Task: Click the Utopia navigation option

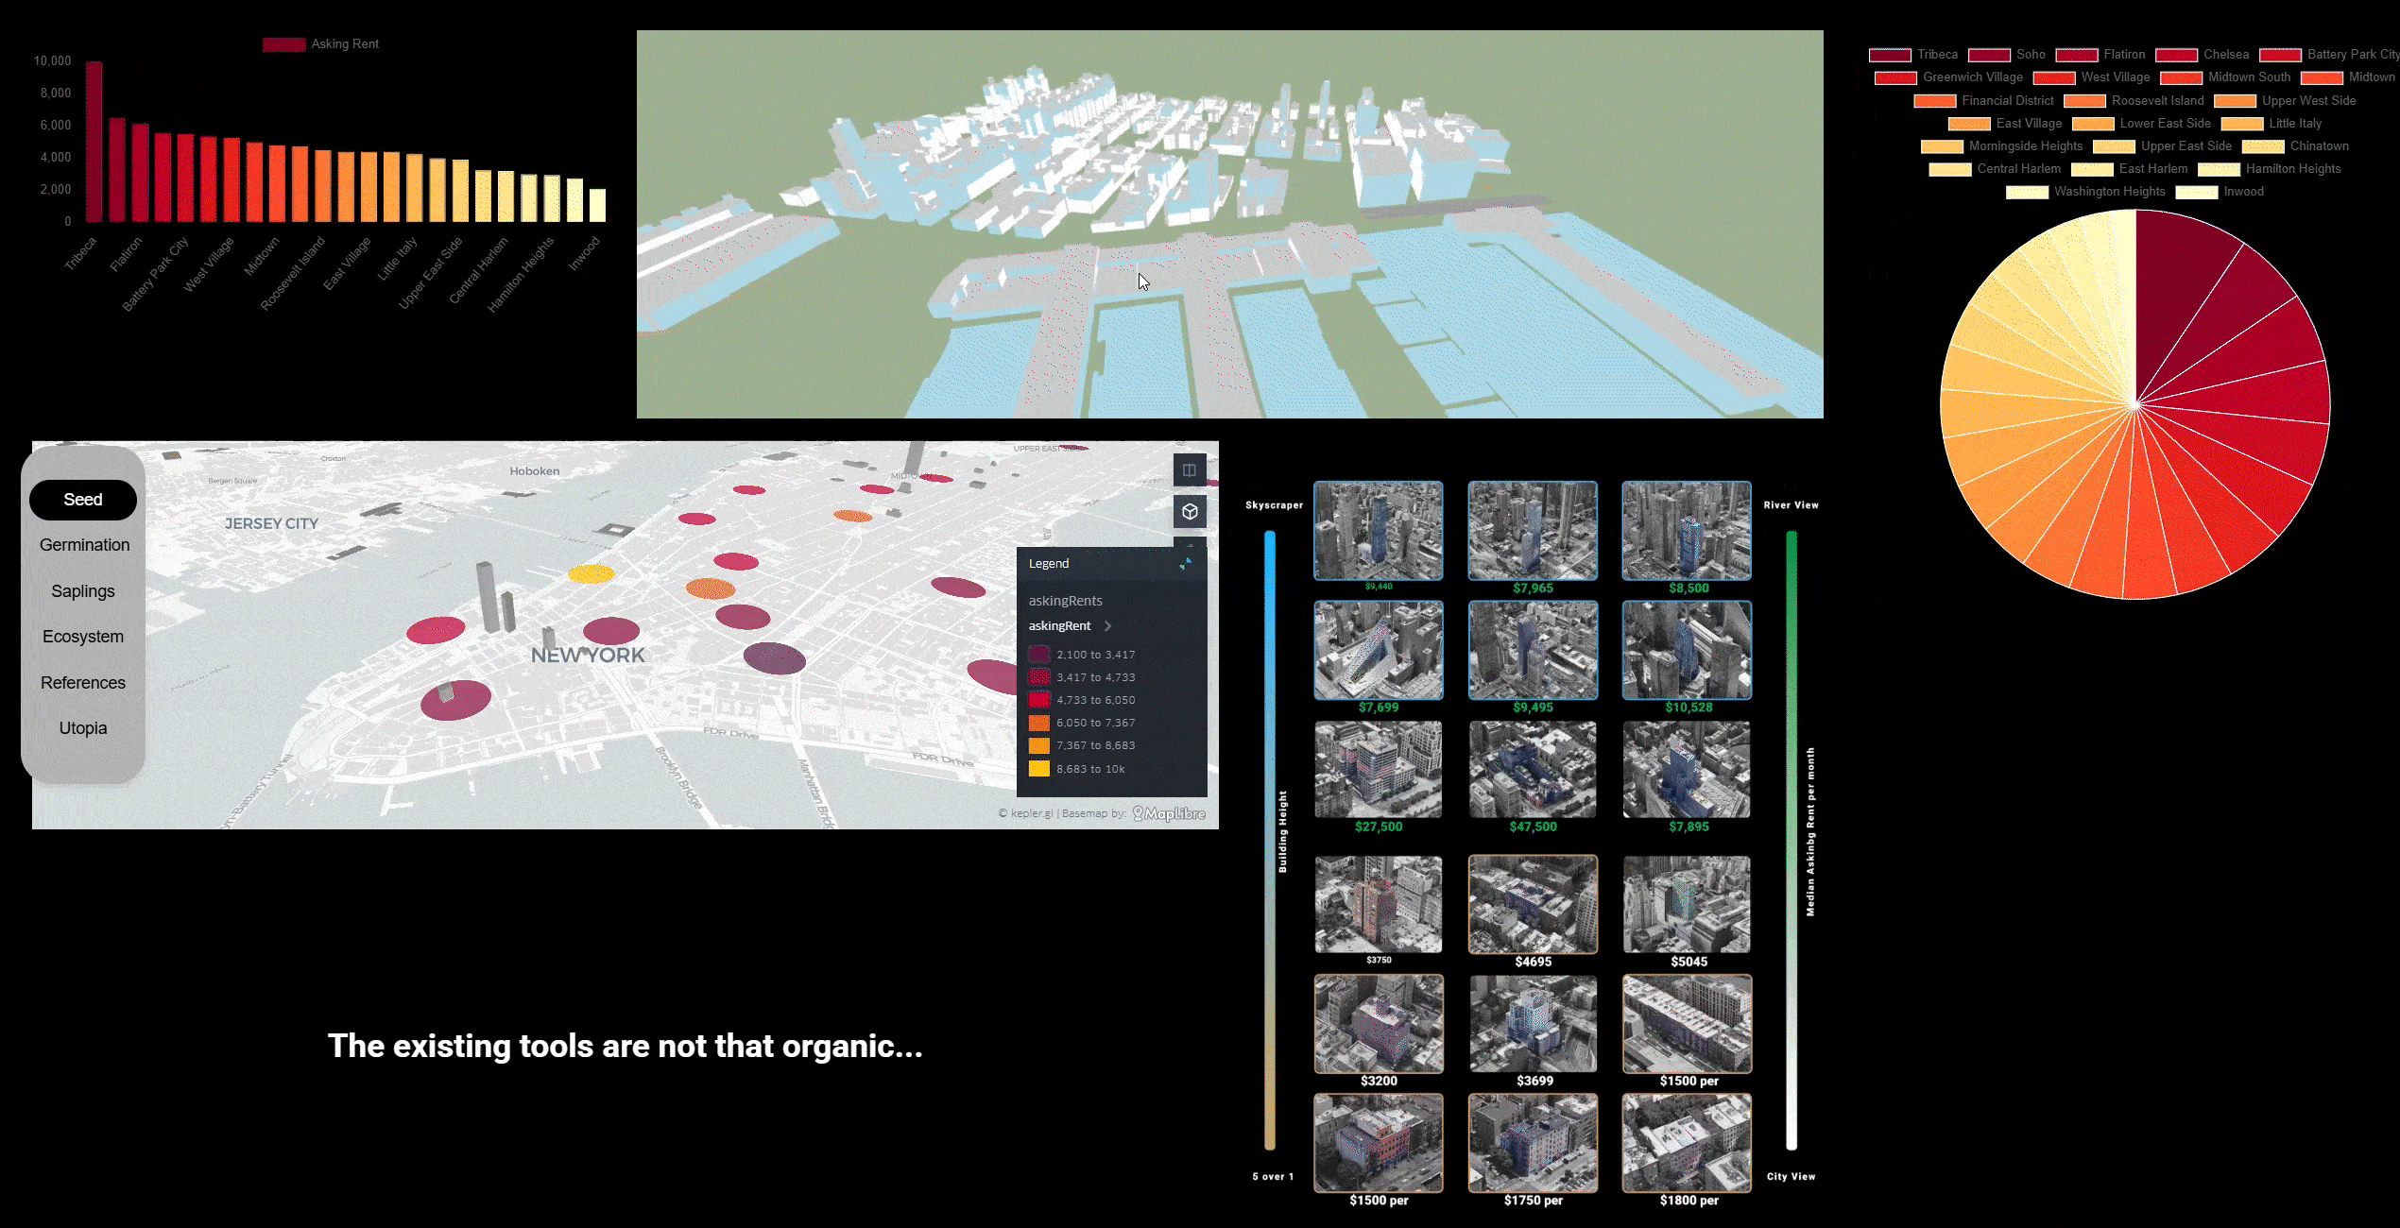Action: 82,727
